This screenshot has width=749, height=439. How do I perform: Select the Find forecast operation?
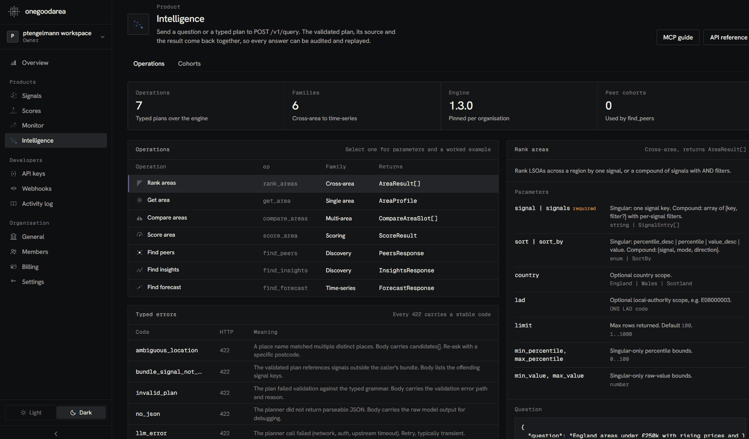click(313, 288)
